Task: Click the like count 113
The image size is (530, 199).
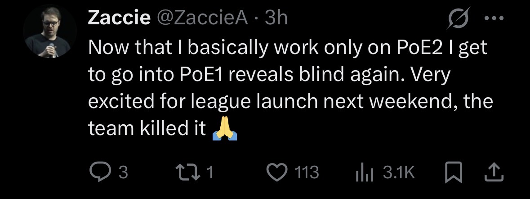Action: pyautogui.click(x=307, y=172)
